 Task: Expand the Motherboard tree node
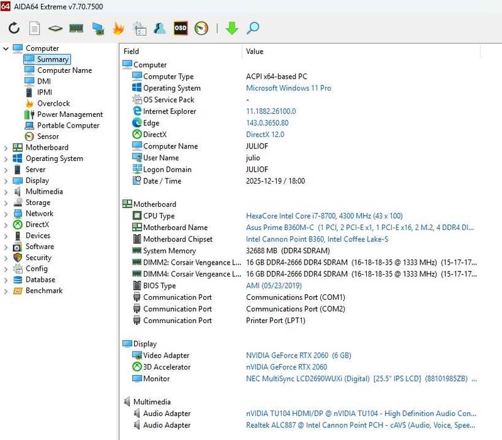[x=6, y=148]
